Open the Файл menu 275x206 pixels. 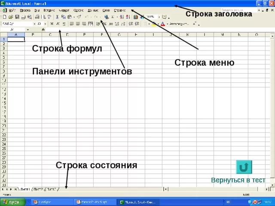(x=12, y=10)
